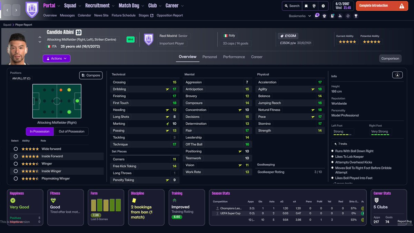Click the previous player up chevron

point(40,37)
